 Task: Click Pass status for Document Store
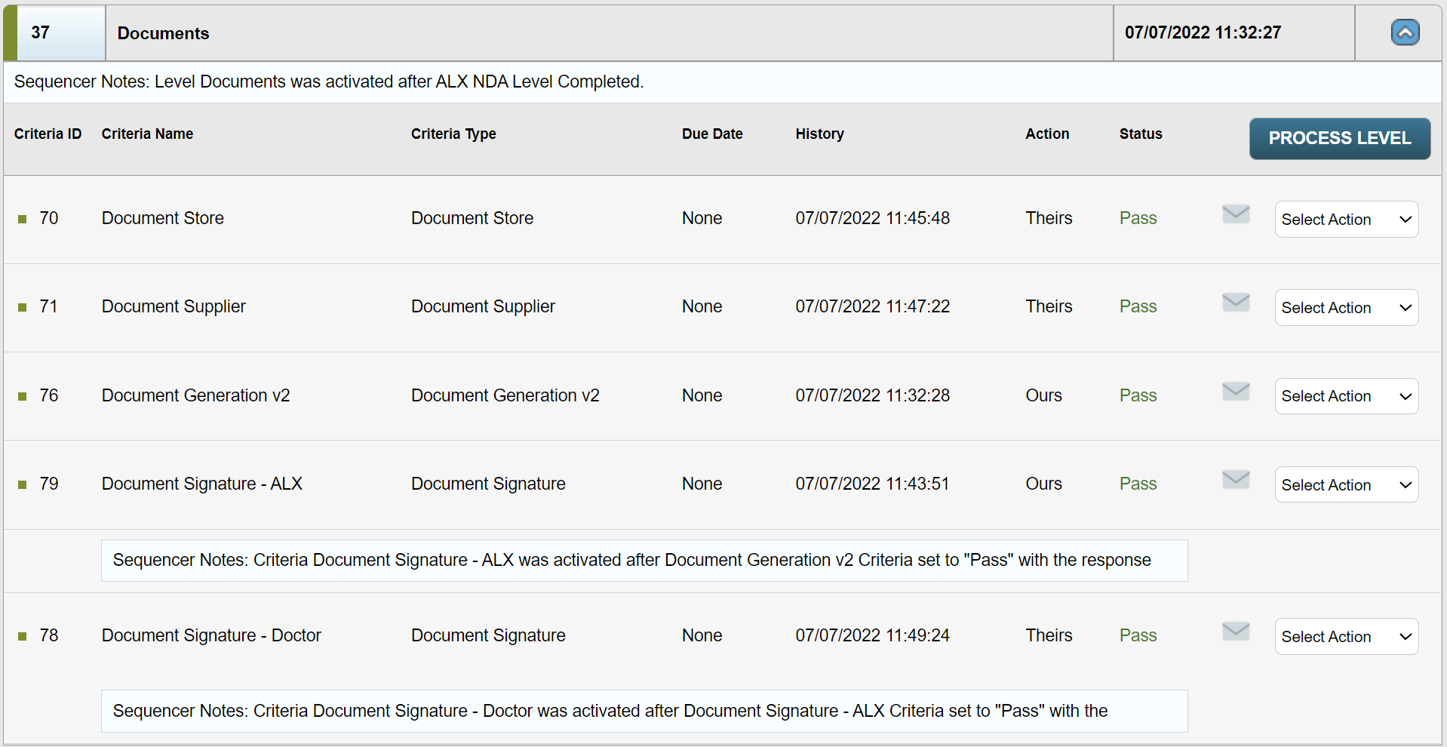[1138, 218]
